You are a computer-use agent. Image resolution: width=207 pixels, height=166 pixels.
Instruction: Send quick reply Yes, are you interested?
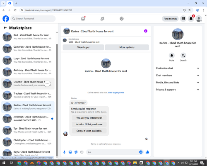click(x=89, y=118)
